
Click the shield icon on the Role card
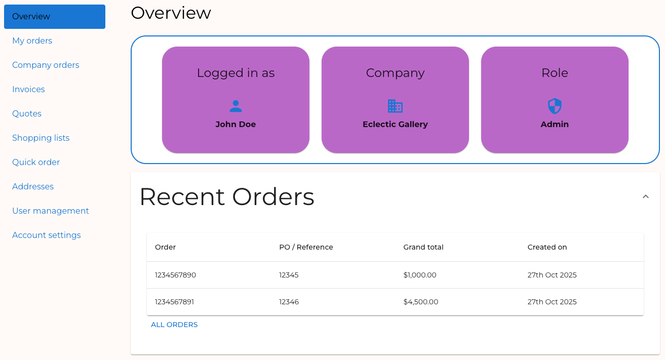(x=554, y=105)
